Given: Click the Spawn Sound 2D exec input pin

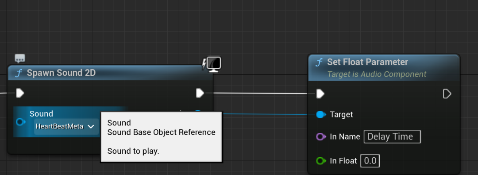Looking at the screenshot, I should click(20, 93).
